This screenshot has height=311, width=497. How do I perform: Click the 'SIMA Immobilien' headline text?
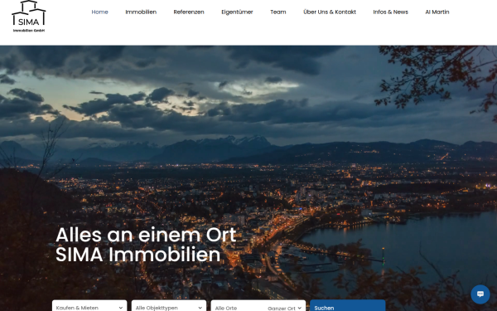(x=138, y=255)
